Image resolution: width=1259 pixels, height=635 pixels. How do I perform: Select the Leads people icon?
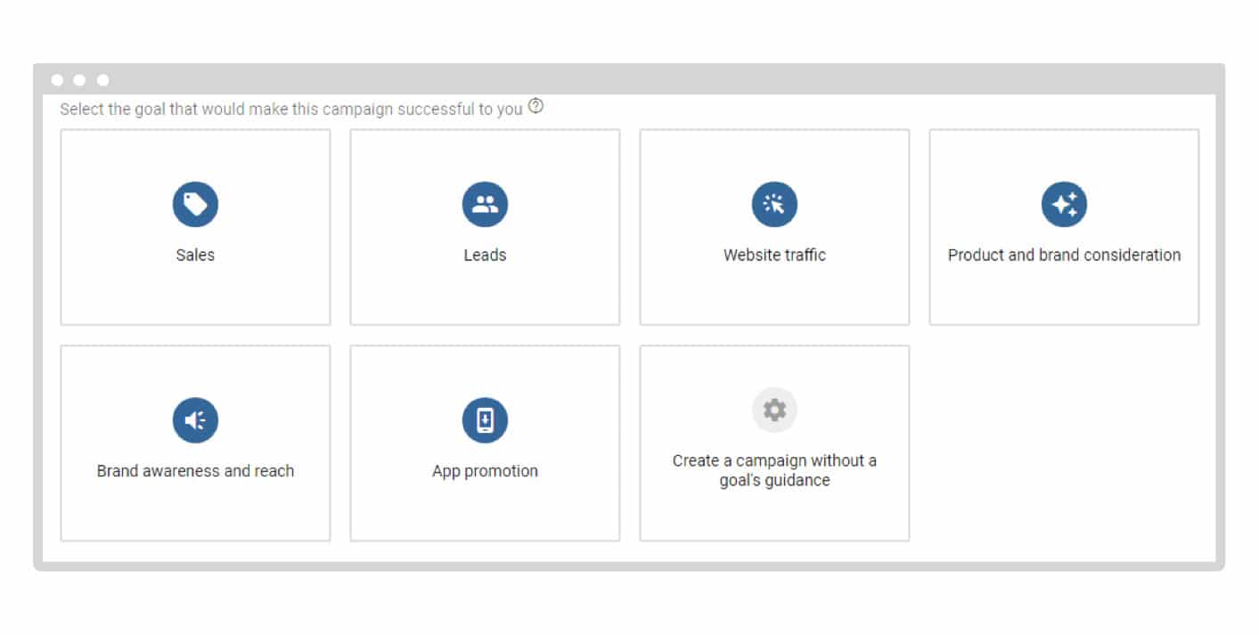point(485,205)
